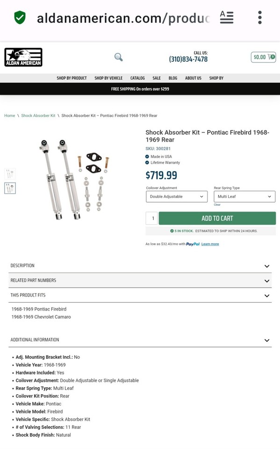Open the Coilover Adjustment dropdown
Image resolution: width=280 pixels, height=449 pixels.
click(176, 196)
